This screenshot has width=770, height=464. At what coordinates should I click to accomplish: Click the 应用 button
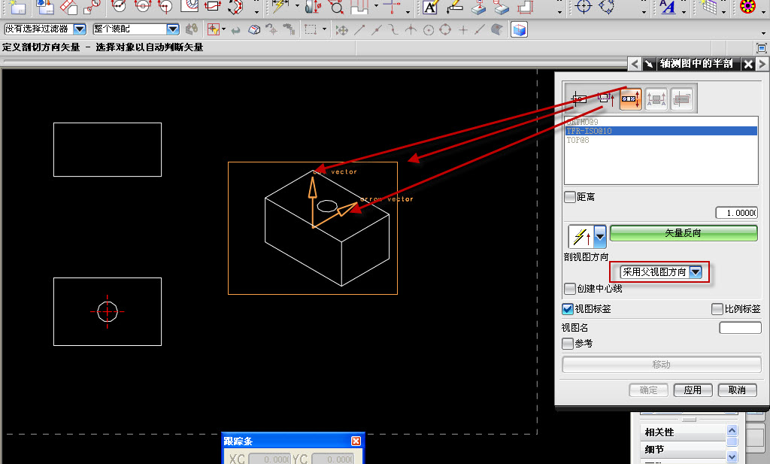point(693,390)
